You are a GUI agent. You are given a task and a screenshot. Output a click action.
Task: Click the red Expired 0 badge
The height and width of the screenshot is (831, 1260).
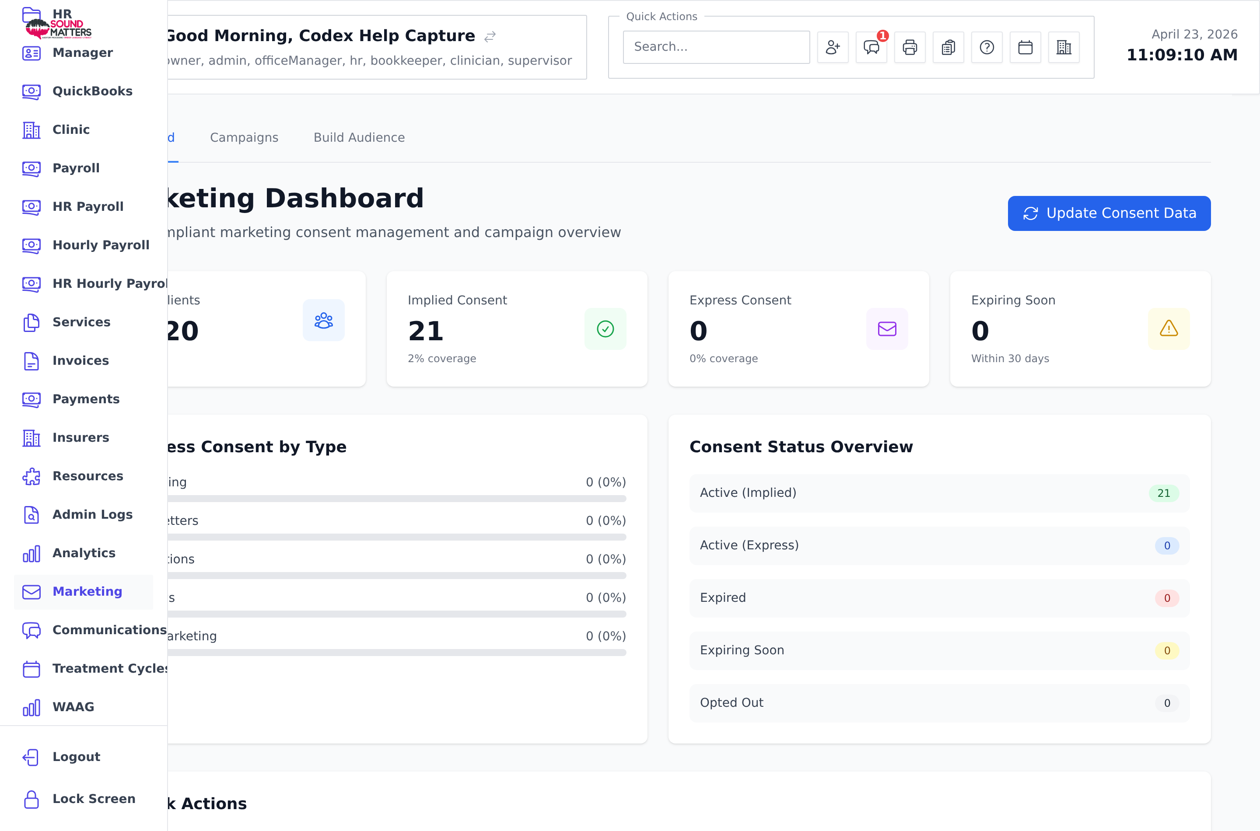coord(1167,598)
